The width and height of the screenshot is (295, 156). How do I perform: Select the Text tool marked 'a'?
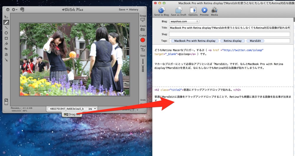(x=6, y=54)
